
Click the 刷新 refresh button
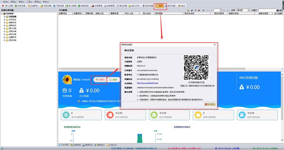pos(114,80)
